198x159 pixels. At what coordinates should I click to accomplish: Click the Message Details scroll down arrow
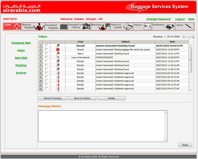[x=165, y=140]
